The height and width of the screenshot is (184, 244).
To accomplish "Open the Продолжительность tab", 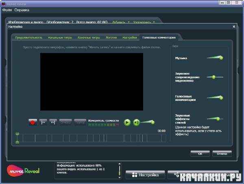I will pos(28,38).
